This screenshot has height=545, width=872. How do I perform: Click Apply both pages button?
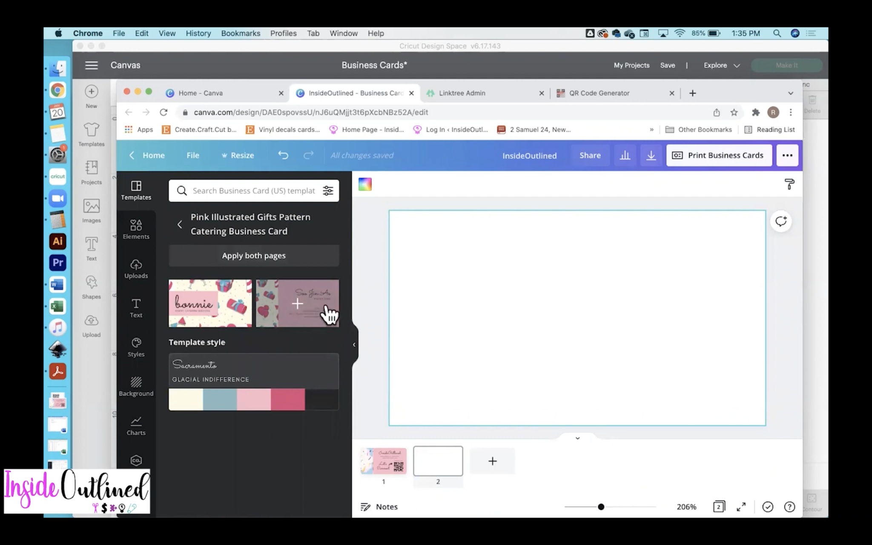[254, 255]
